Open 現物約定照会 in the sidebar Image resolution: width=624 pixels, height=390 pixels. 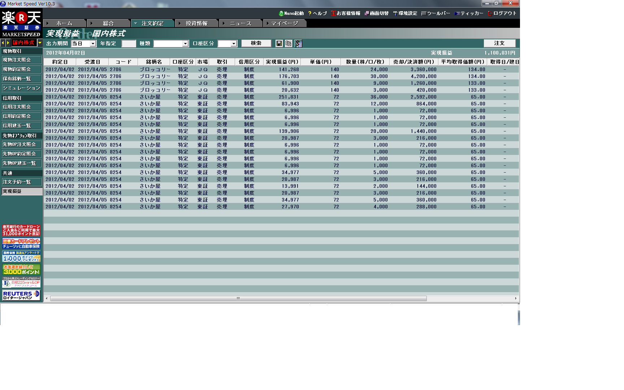coord(21,69)
